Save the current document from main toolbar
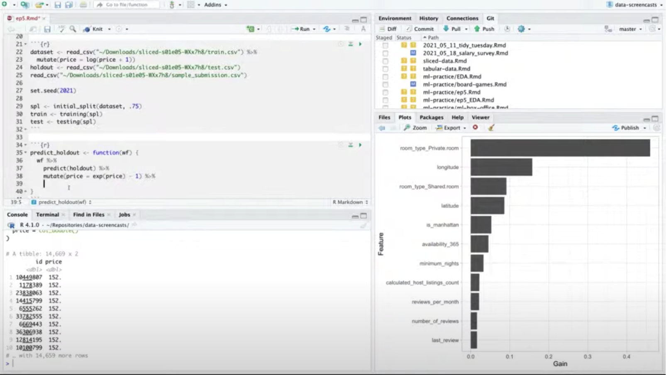 [x=58, y=5]
